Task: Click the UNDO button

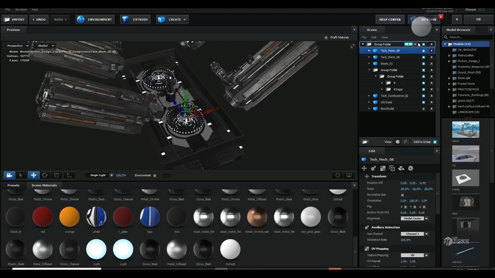Action: (38, 19)
